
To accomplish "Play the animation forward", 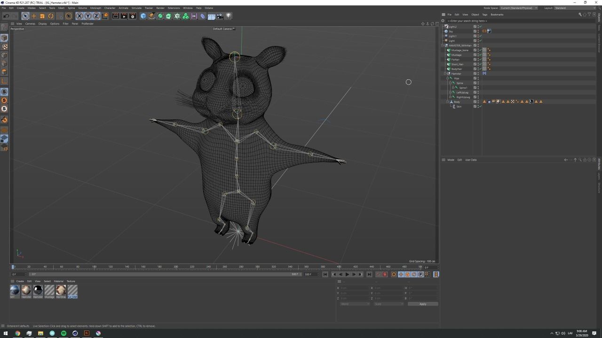I will click(348, 275).
